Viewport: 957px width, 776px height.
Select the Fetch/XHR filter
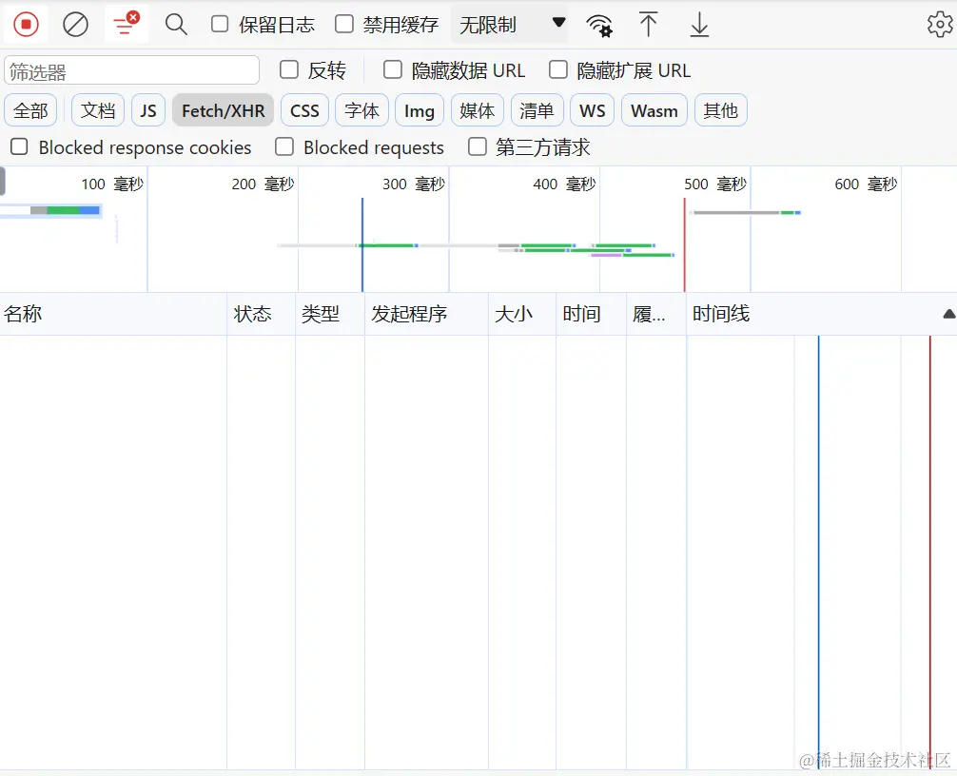pos(223,110)
